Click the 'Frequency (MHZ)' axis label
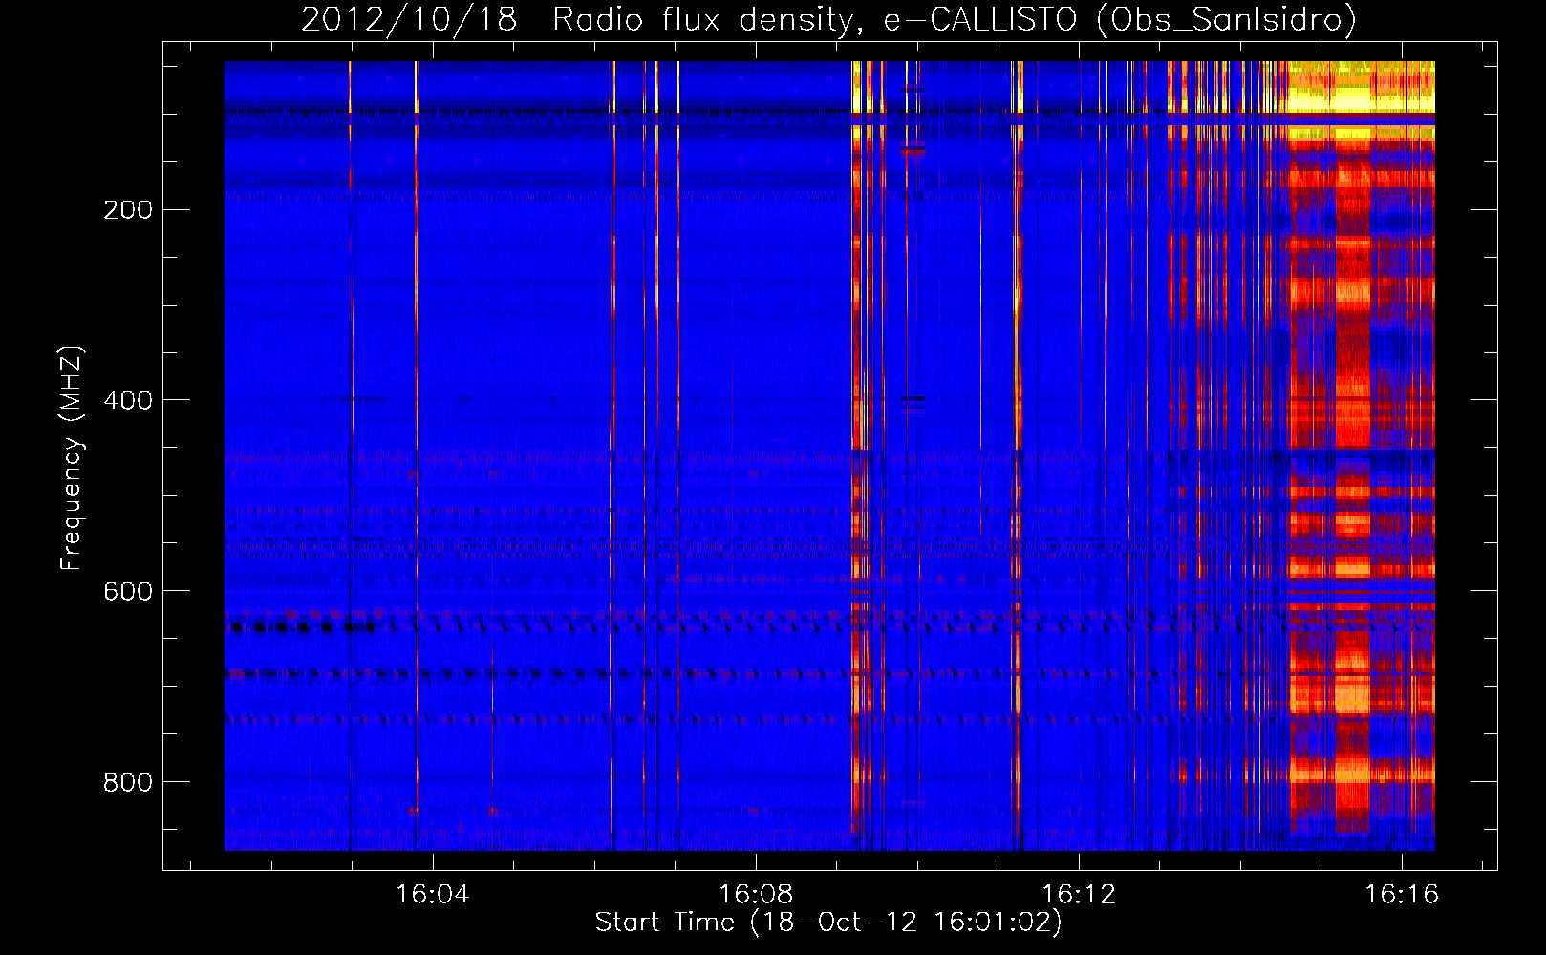 (x=71, y=458)
